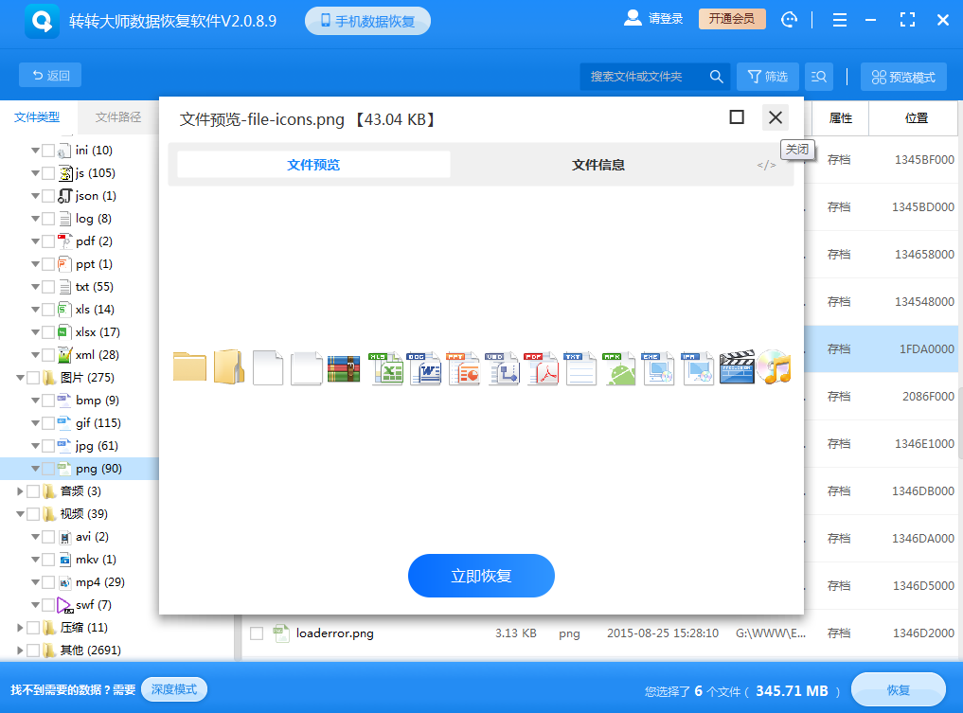Switch to the 文件信息 tab
Image resolution: width=963 pixels, height=713 pixels.
(x=597, y=163)
